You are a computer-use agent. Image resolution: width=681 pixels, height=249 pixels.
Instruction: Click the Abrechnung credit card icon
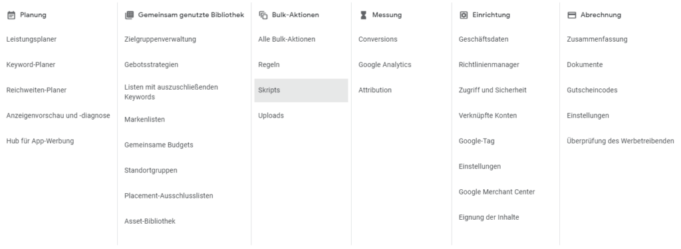click(x=571, y=15)
